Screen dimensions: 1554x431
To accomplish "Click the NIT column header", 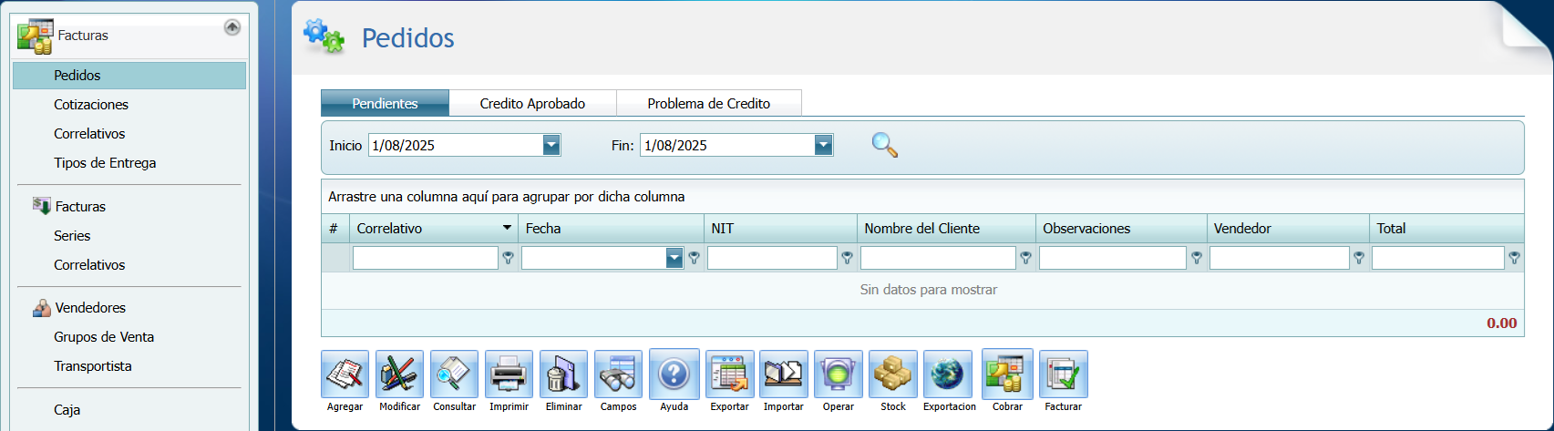I will 780,229.
